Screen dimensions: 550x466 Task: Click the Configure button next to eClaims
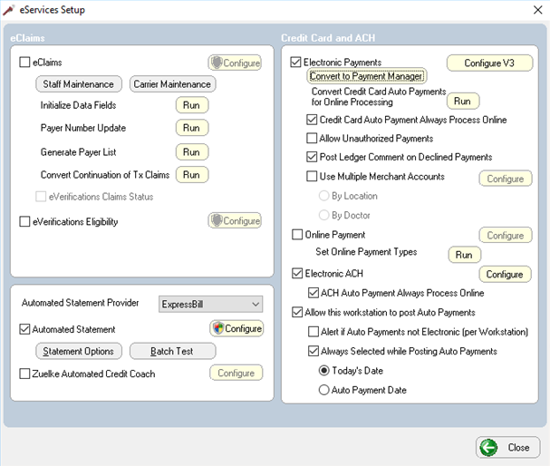235,63
